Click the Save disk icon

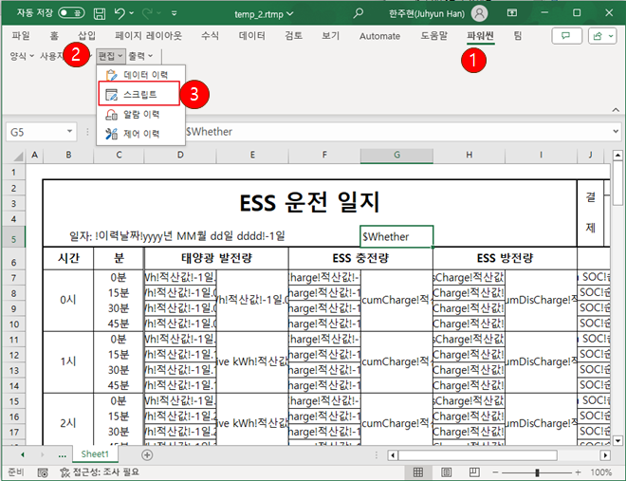click(100, 13)
